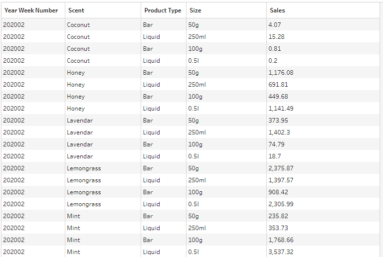Screen dimensions: 383x257
Task: Select the cell with sales 1,176.08
Action: click(280, 73)
